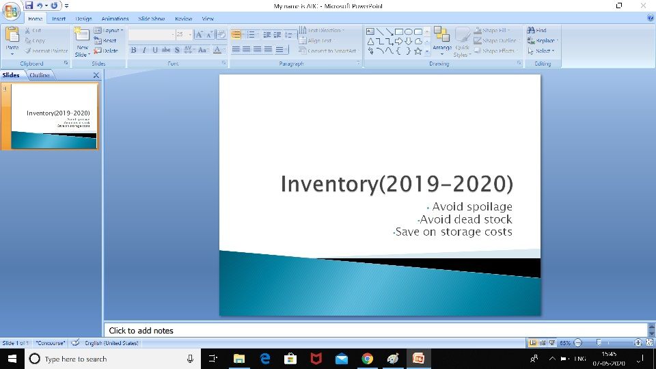Click the Office Button logo
656x369 pixels.
point(11,10)
